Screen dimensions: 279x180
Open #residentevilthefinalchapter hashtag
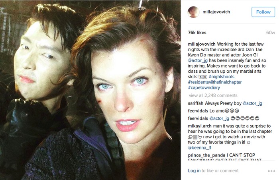click(215, 82)
